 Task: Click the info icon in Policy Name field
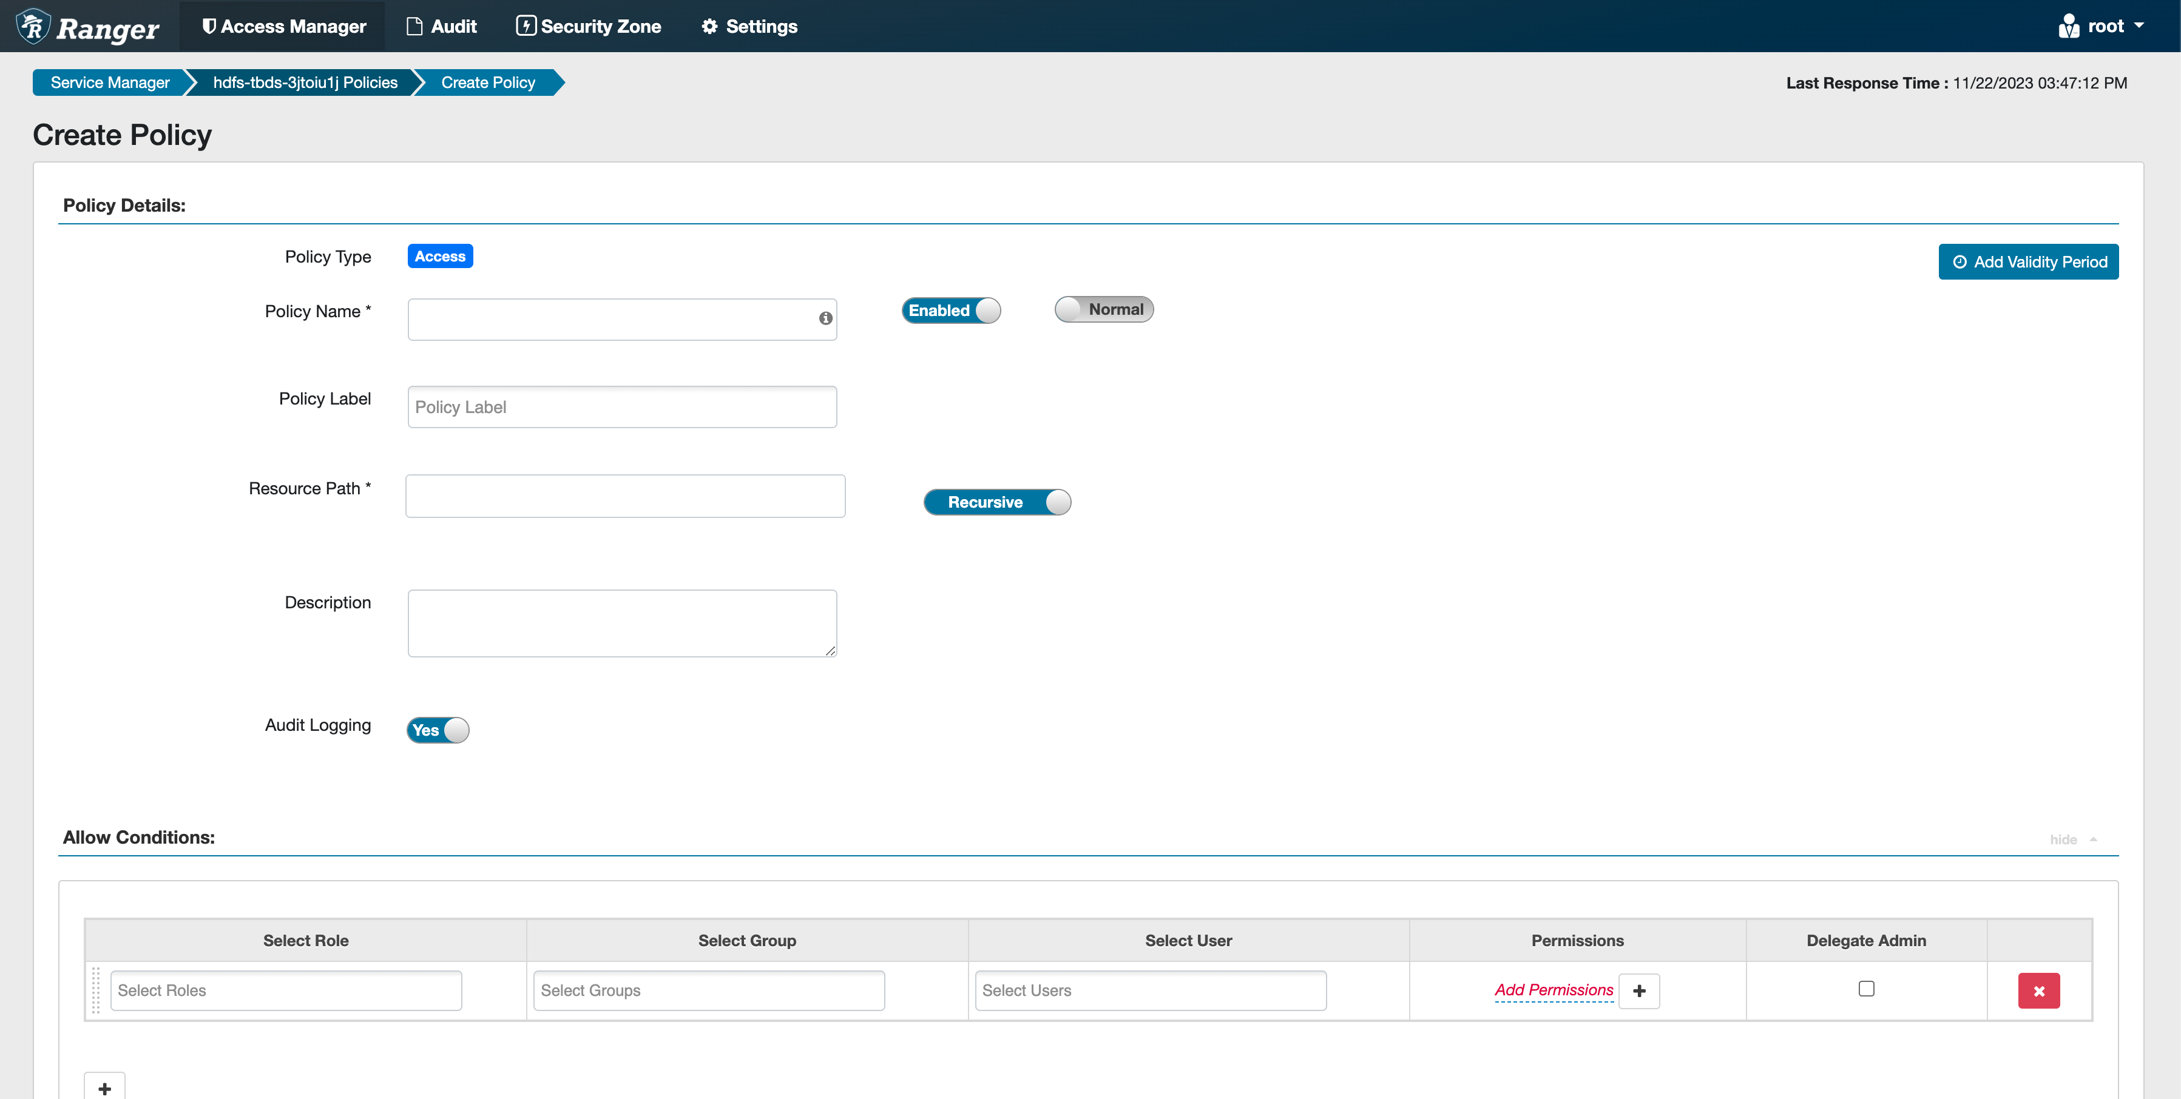[825, 318]
